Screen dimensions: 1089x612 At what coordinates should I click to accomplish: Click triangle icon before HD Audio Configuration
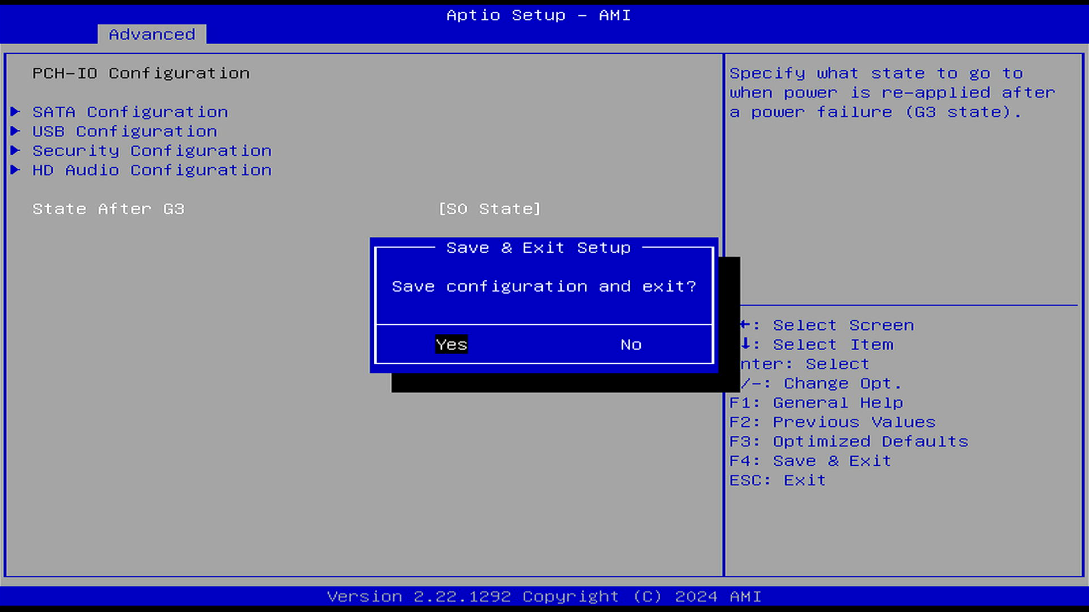tap(15, 169)
